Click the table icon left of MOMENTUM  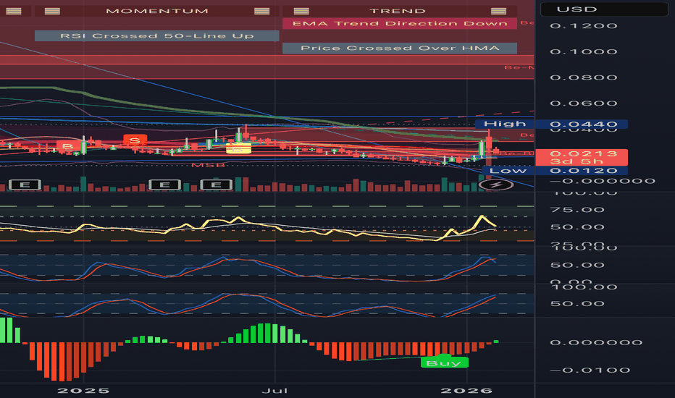(x=52, y=11)
